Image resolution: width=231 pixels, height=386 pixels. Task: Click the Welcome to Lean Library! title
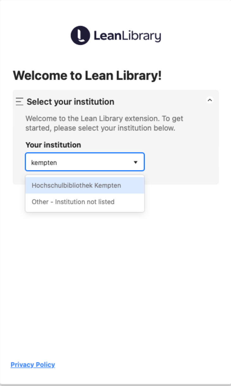[x=87, y=76]
